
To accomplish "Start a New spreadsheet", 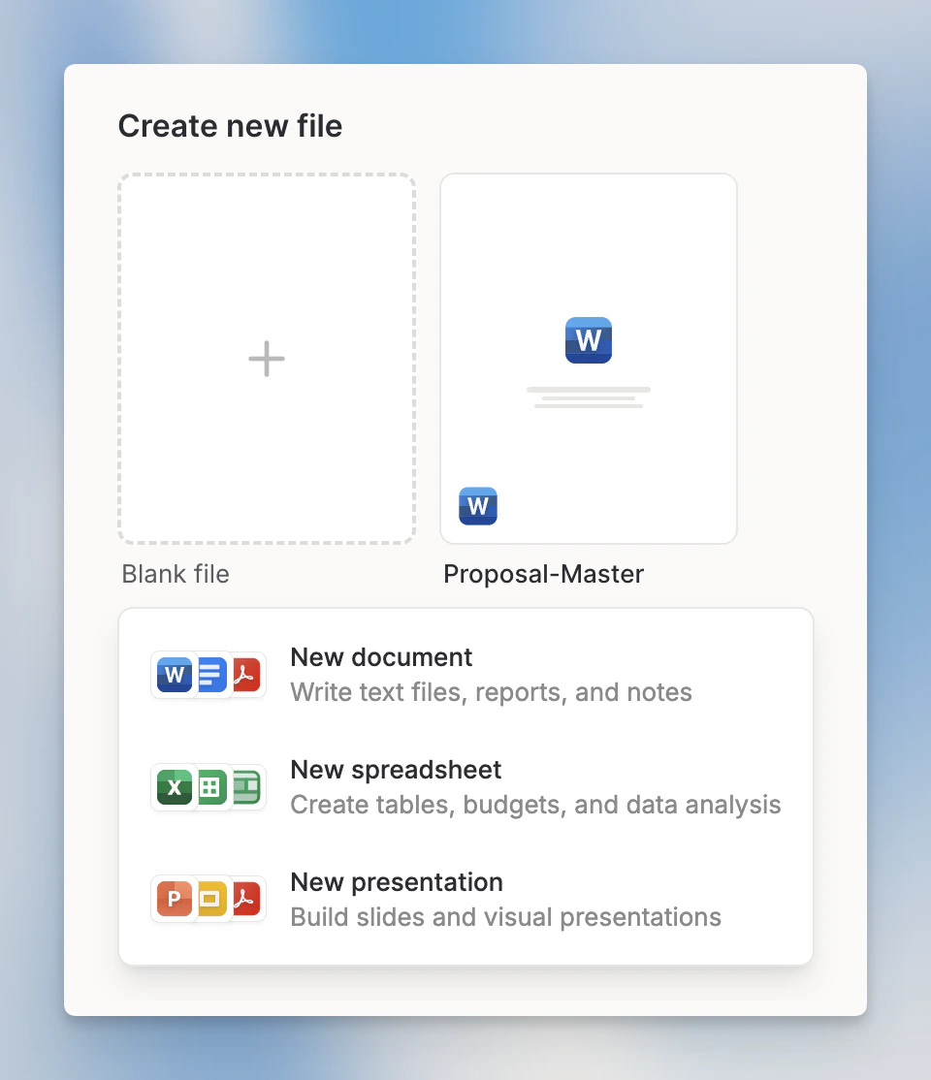I will tap(396, 770).
